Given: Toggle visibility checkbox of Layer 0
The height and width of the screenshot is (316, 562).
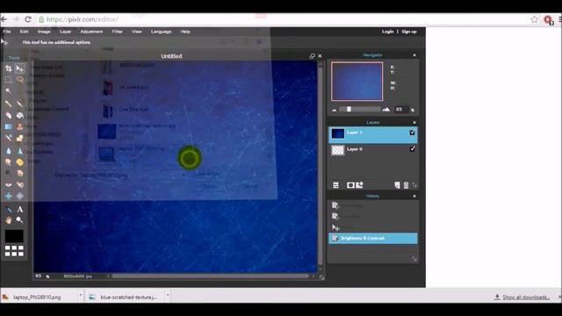Looking at the screenshot, I should (412, 149).
